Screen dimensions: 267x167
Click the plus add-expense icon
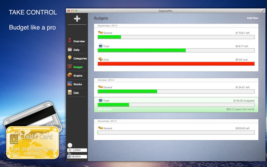tap(77, 19)
